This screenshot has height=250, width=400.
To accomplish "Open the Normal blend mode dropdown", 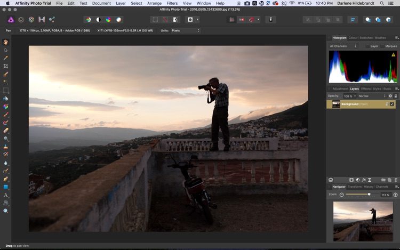I will pyautogui.click(x=372, y=96).
